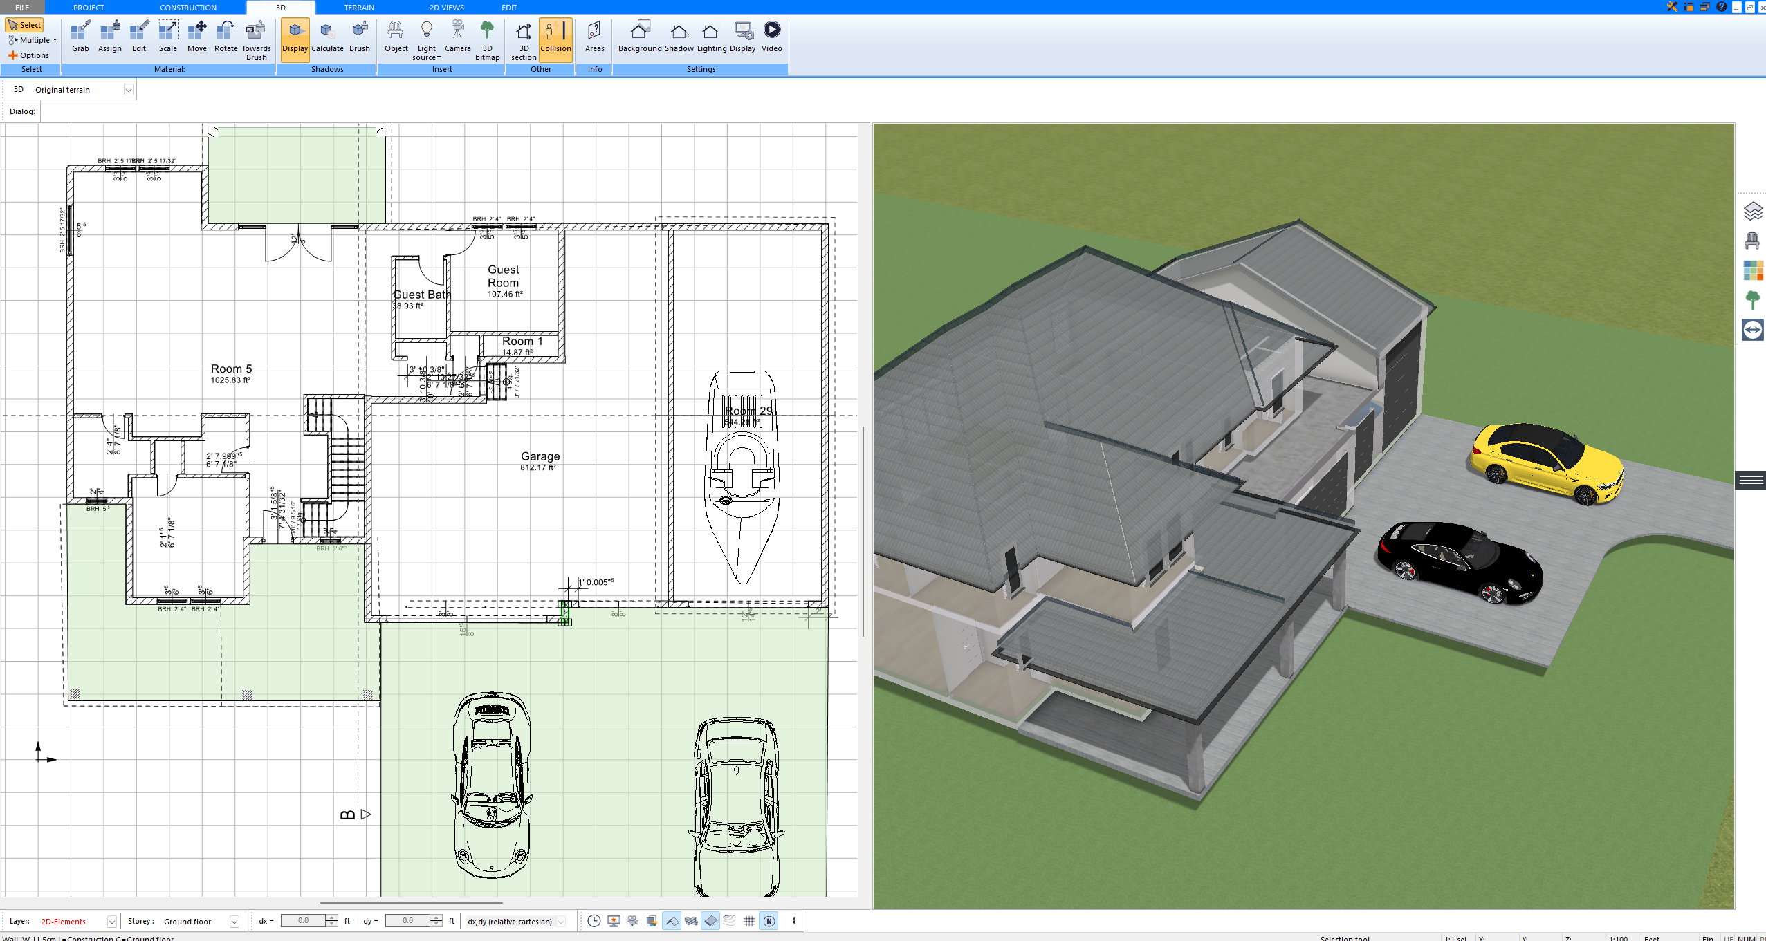Increase dx with the stepper up arrow
This screenshot has width=1766, height=941.
[332, 917]
